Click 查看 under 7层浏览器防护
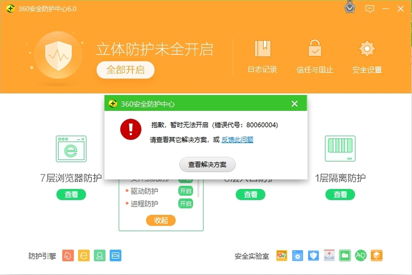 click(x=71, y=195)
